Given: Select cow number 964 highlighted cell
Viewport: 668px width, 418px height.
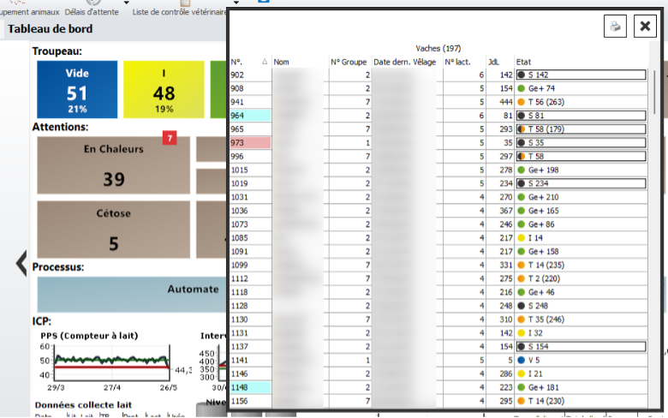Looking at the screenshot, I should (250, 116).
